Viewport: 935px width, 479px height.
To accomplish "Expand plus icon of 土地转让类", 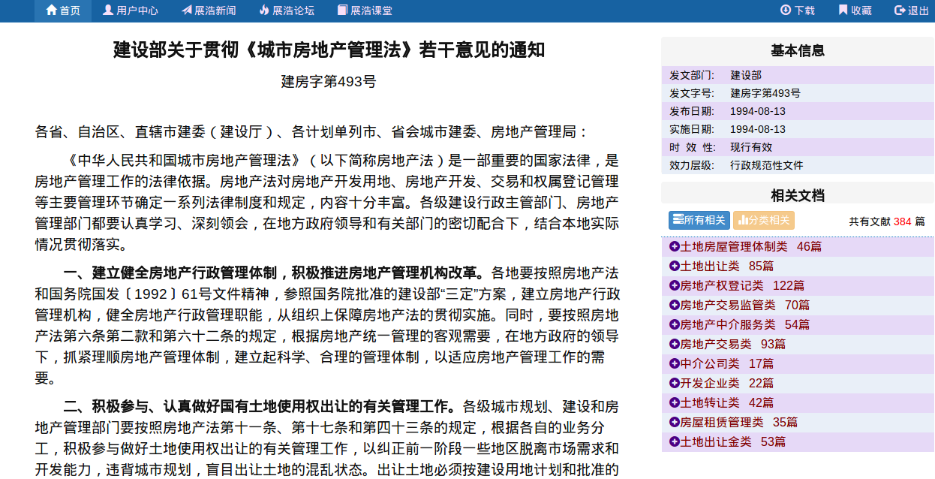I will (x=674, y=402).
